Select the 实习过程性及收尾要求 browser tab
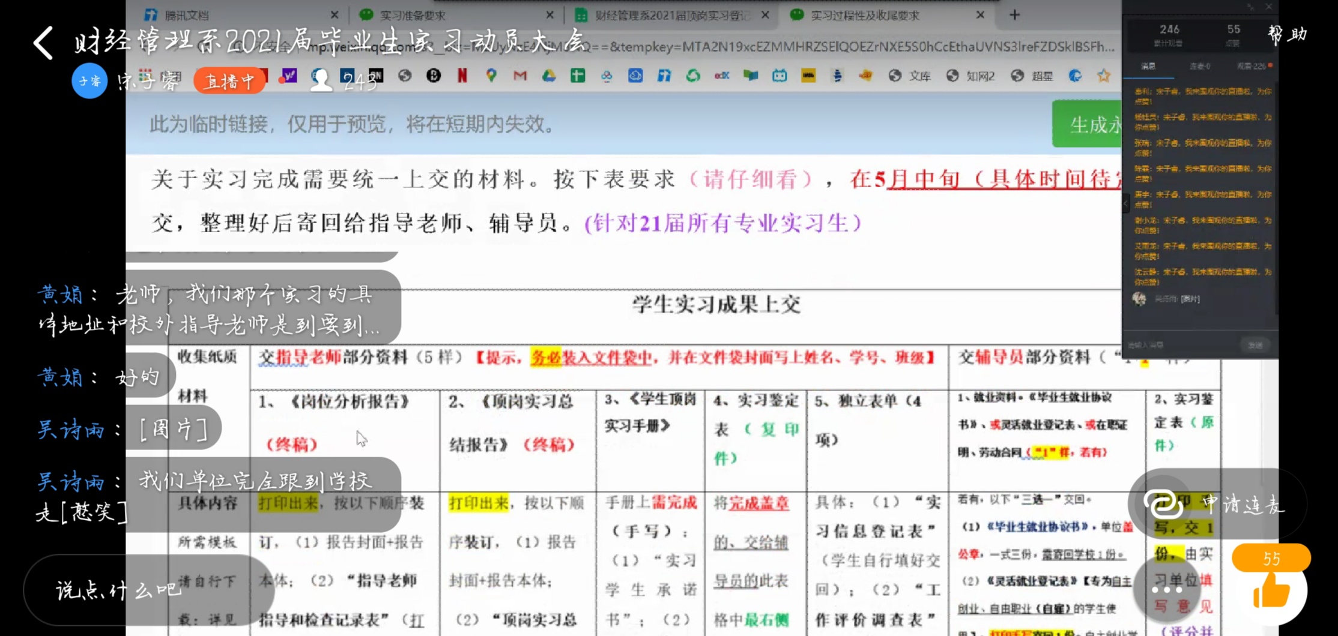 pyautogui.click(x=888, y=15)
